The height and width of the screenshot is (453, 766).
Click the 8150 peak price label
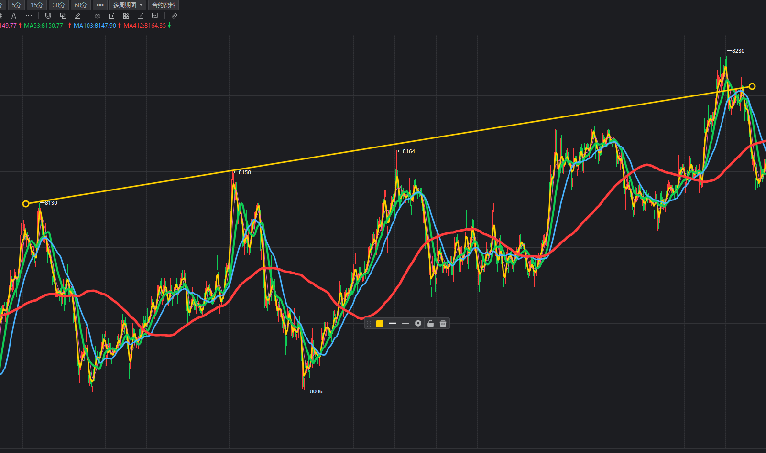(x=244, y=172)
